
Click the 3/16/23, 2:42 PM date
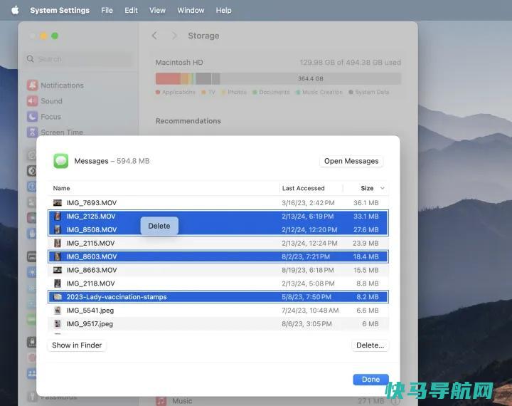pos(308,203)
